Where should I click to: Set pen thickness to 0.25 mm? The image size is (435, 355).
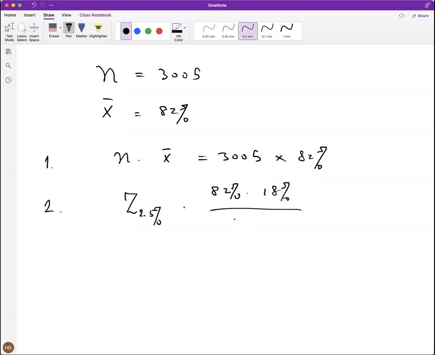pos(209,31)
